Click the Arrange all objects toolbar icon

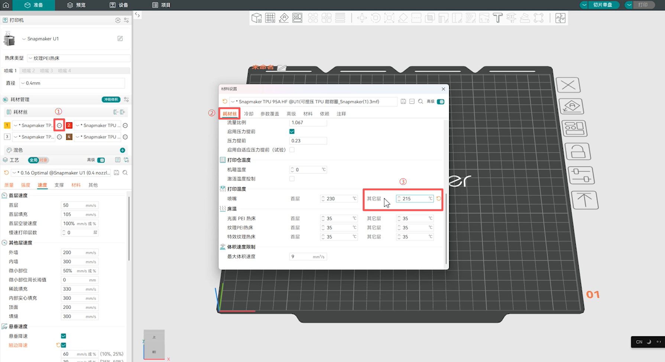297,18
